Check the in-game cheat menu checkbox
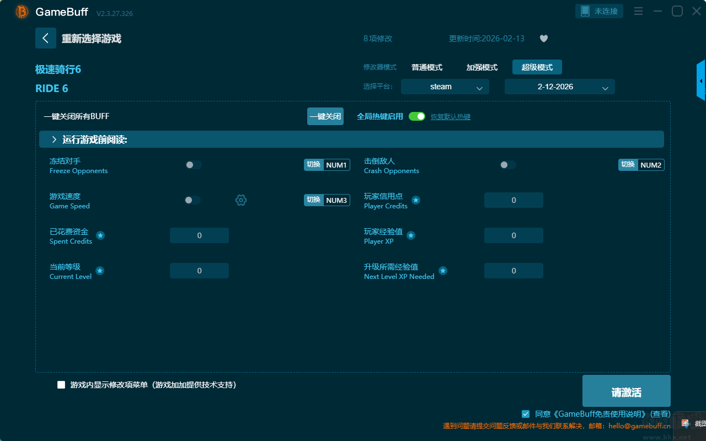706x441 pixels. click(x=61, y=385)
